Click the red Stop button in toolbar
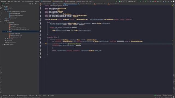Screen dimensions: 175x98 [x=155, y=1]
